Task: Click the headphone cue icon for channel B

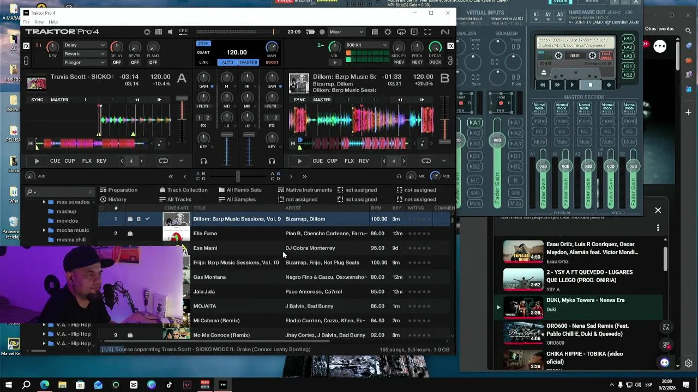Action: 272,161
